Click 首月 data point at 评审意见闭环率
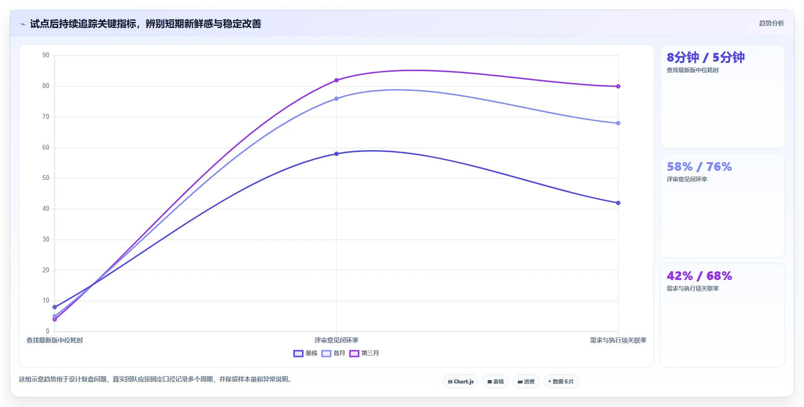The image size is (804, 407). click(x=336, y=99)
